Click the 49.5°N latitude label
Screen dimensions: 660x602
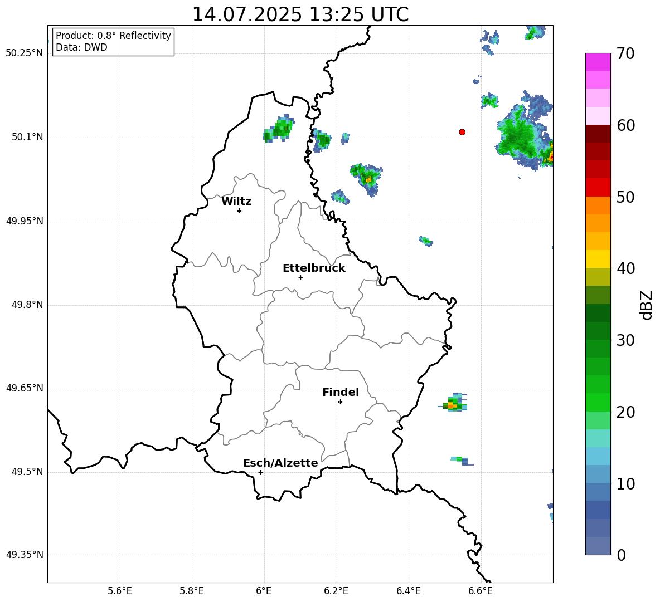pyautogui.click(x=28, y=472)
